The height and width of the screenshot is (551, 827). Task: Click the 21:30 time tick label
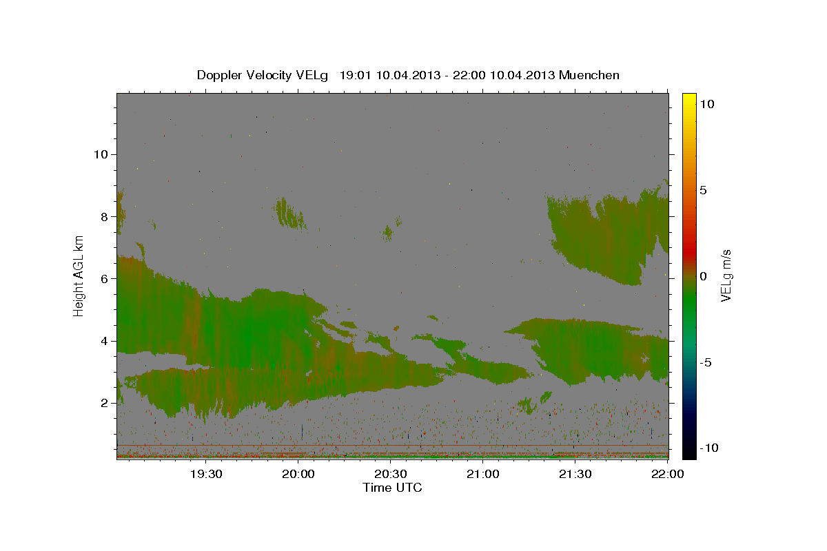(x=575, y=474)
